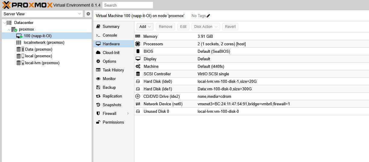
Task: Select the vmxnet3 network device value
Action: 244,104
